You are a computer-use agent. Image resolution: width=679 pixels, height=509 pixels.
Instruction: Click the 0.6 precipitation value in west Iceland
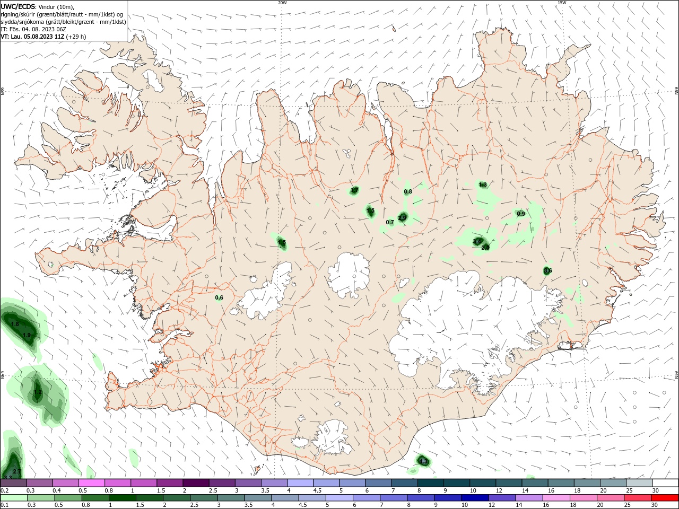219,297
